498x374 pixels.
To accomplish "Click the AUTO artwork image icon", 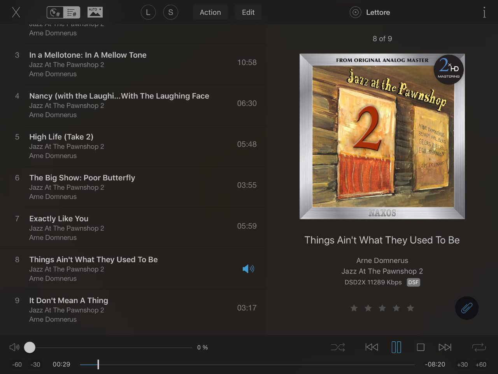I will tap(95, 12).
